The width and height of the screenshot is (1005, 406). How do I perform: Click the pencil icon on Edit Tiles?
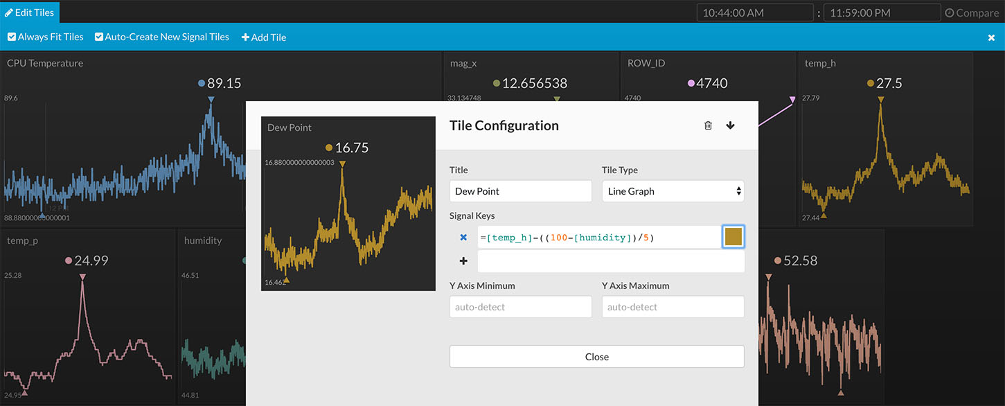point(9,12)
